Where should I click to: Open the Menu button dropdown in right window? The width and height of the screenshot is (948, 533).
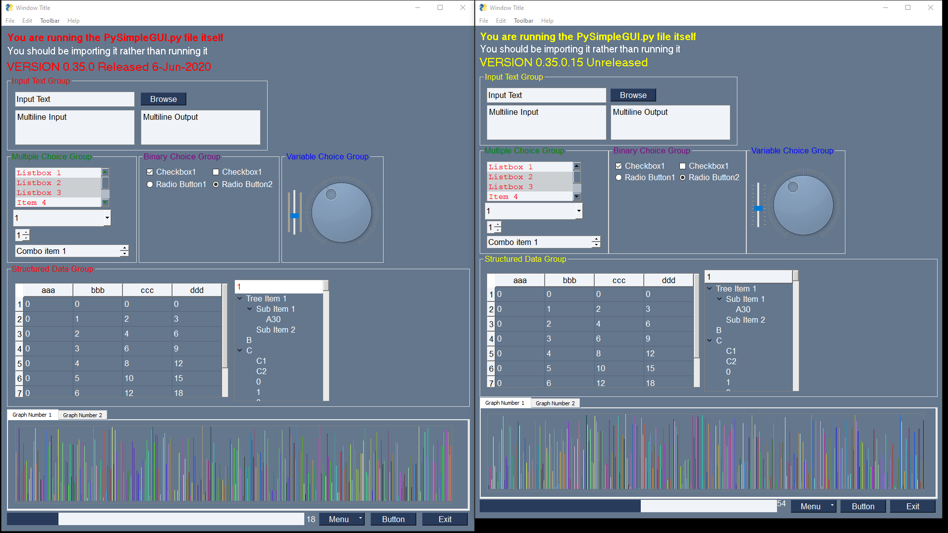[x=832, y=506]
